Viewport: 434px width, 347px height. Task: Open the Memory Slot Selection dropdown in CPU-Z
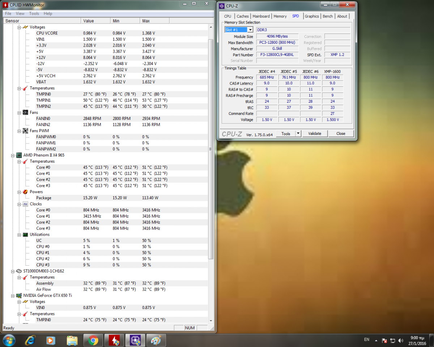tap(250, 30)
